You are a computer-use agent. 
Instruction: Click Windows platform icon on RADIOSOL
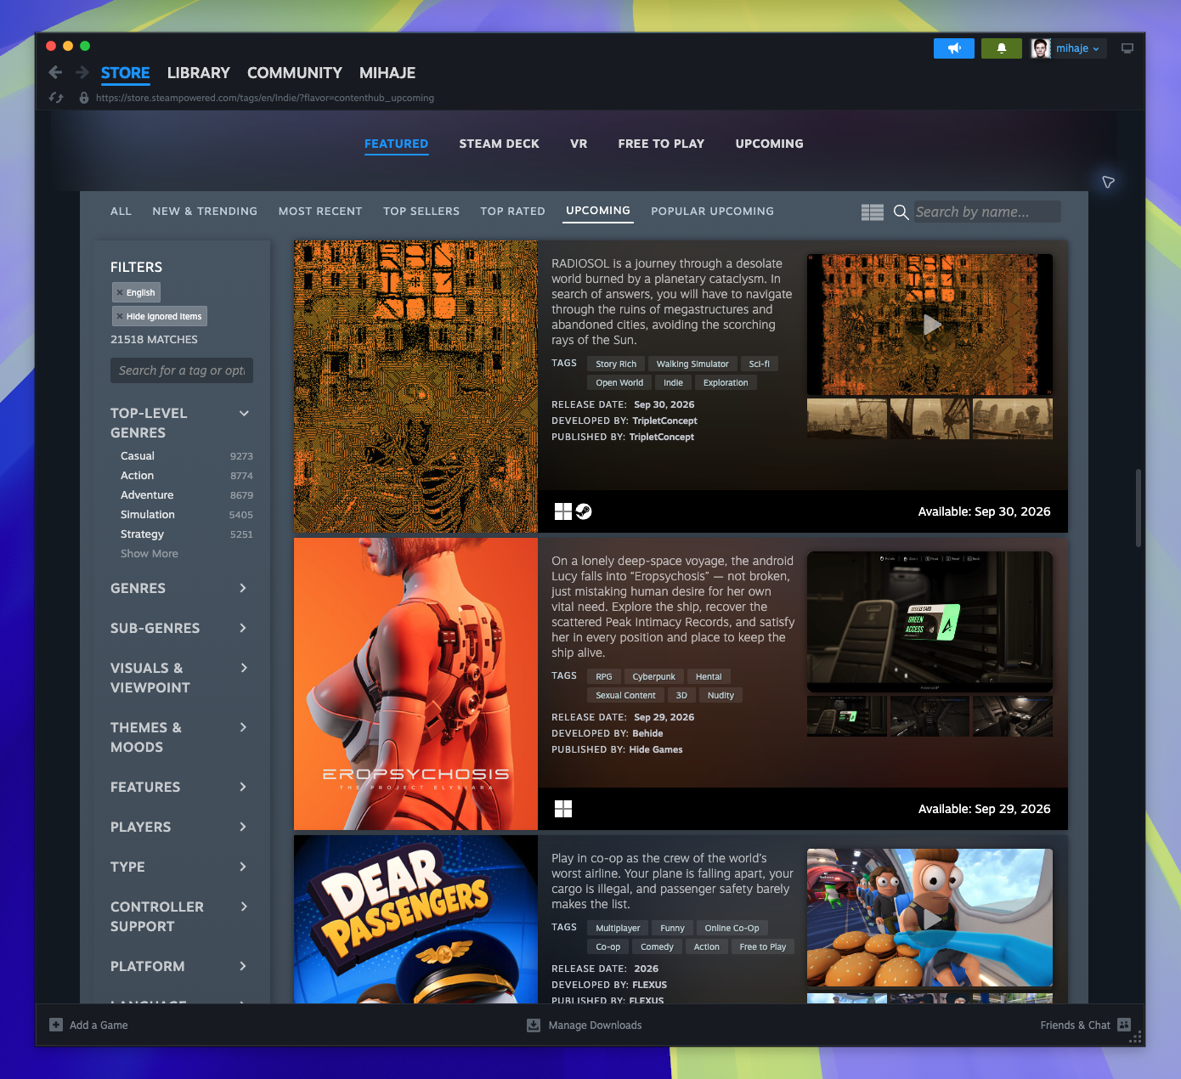(x=563, y=511)
